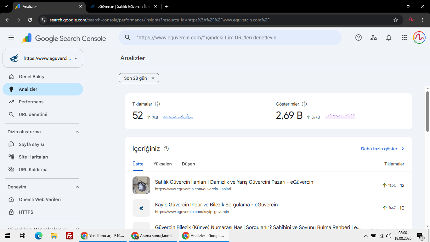The width and height of the screenshot is (430, 242).
Task: Launch Microsoft Edge from the taskbar
Action: click(x=38, y=236)
